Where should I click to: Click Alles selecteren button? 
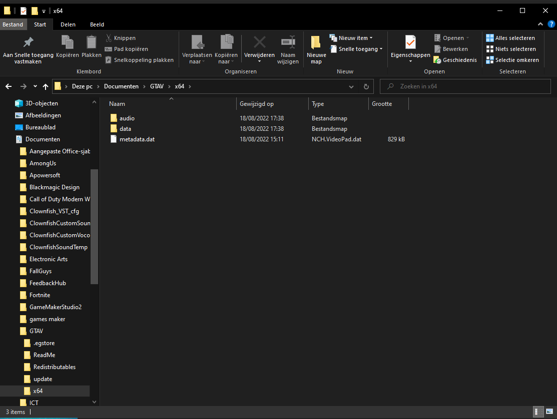coord(510,38)
